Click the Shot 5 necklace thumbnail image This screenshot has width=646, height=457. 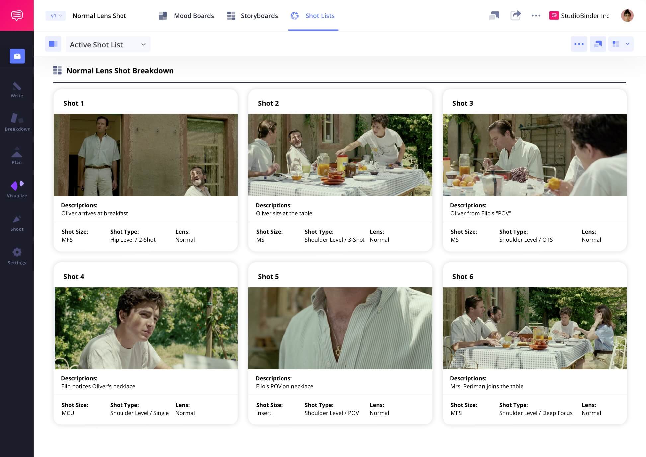(340, 328)
